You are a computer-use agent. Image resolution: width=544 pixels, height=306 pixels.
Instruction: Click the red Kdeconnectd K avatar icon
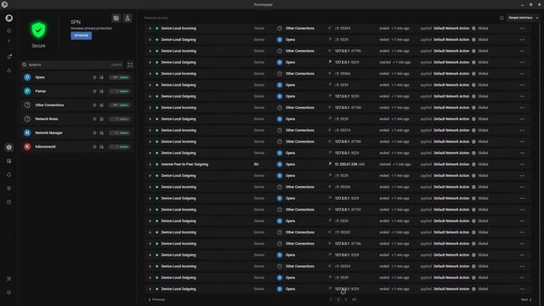[27, 147]
